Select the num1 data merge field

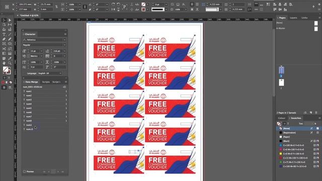pyautogui.click(x=45, y=92)
